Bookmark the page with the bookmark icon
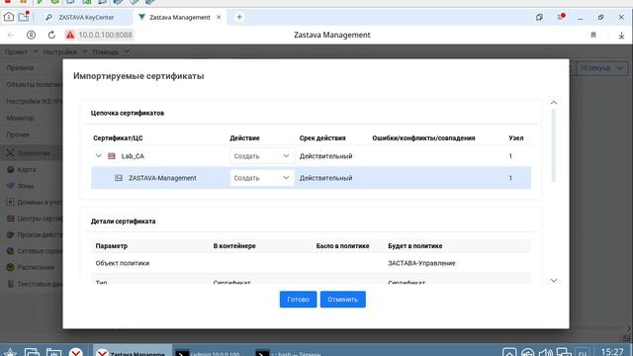Viewport: 633px width, 356px height. coord(593,36)
